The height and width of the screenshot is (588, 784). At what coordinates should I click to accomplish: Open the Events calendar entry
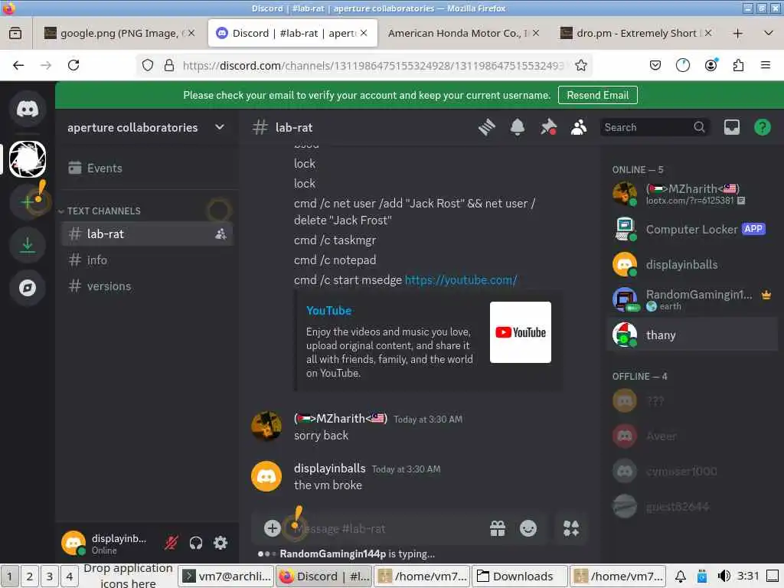tap(148, 168)
